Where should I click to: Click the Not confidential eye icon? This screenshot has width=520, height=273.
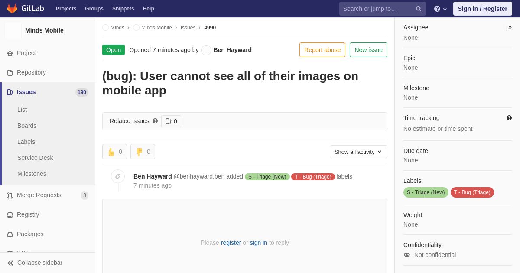click(407, 255)
